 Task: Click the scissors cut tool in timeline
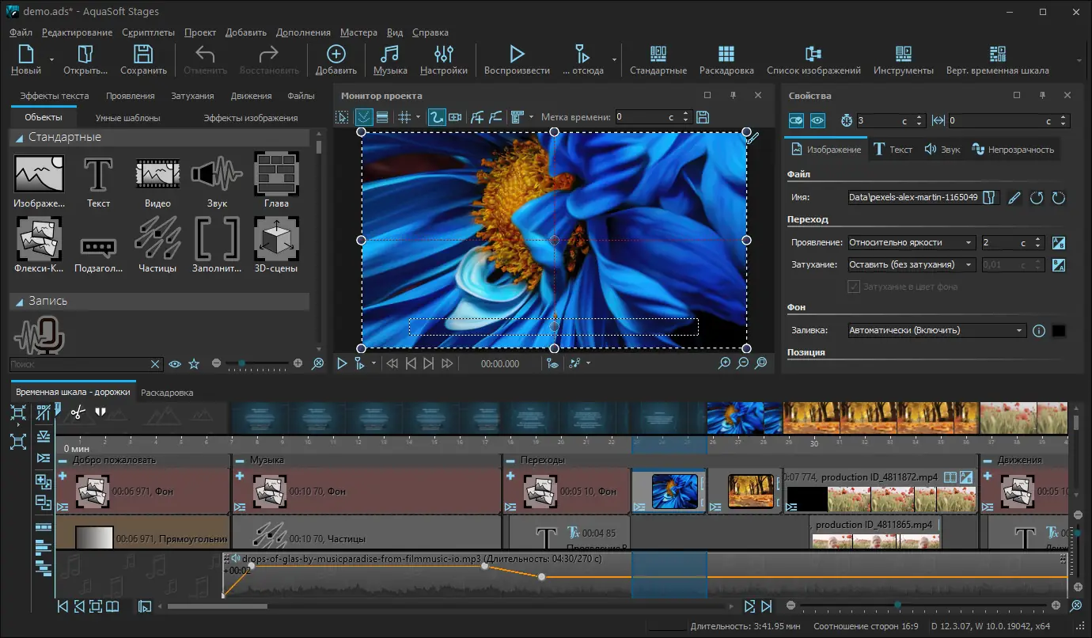coord(77,412)
